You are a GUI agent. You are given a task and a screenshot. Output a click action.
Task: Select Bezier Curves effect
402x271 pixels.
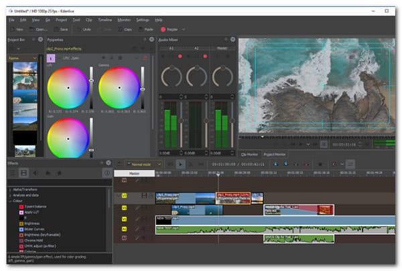31,229
